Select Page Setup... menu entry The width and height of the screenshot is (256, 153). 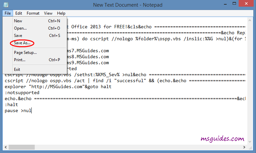[35, 53]
